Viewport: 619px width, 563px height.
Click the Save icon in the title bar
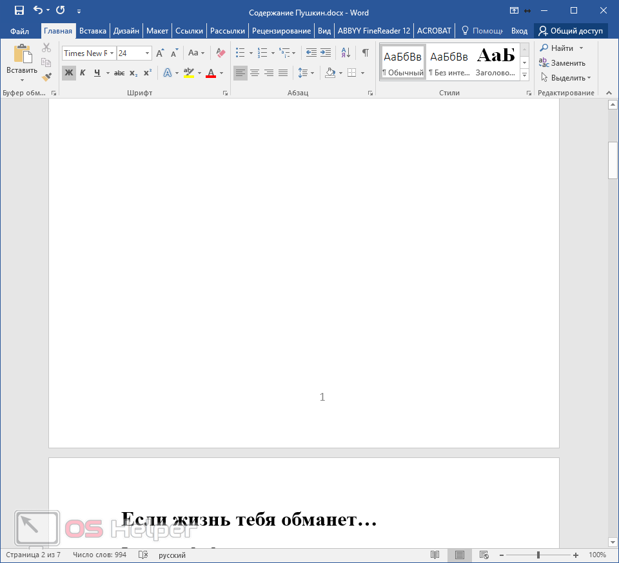point(19,10)
